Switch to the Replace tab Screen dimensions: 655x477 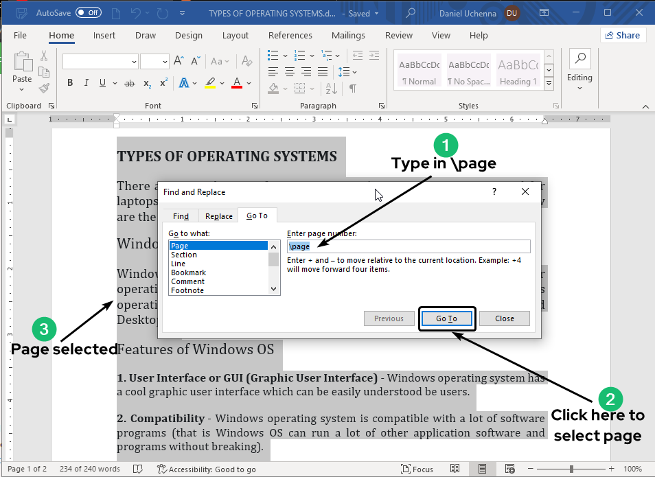pos(219,216)
